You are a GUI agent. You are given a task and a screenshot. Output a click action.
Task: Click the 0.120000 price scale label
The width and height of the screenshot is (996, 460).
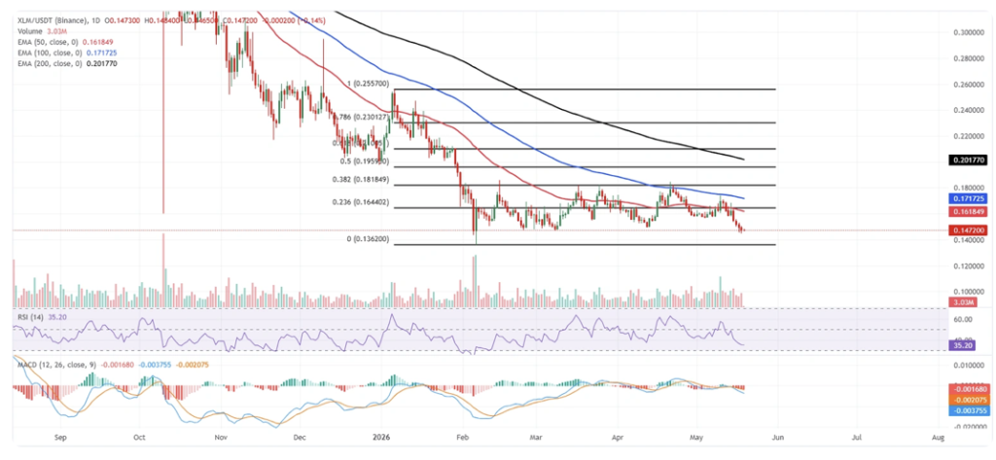tap(970, 266)
